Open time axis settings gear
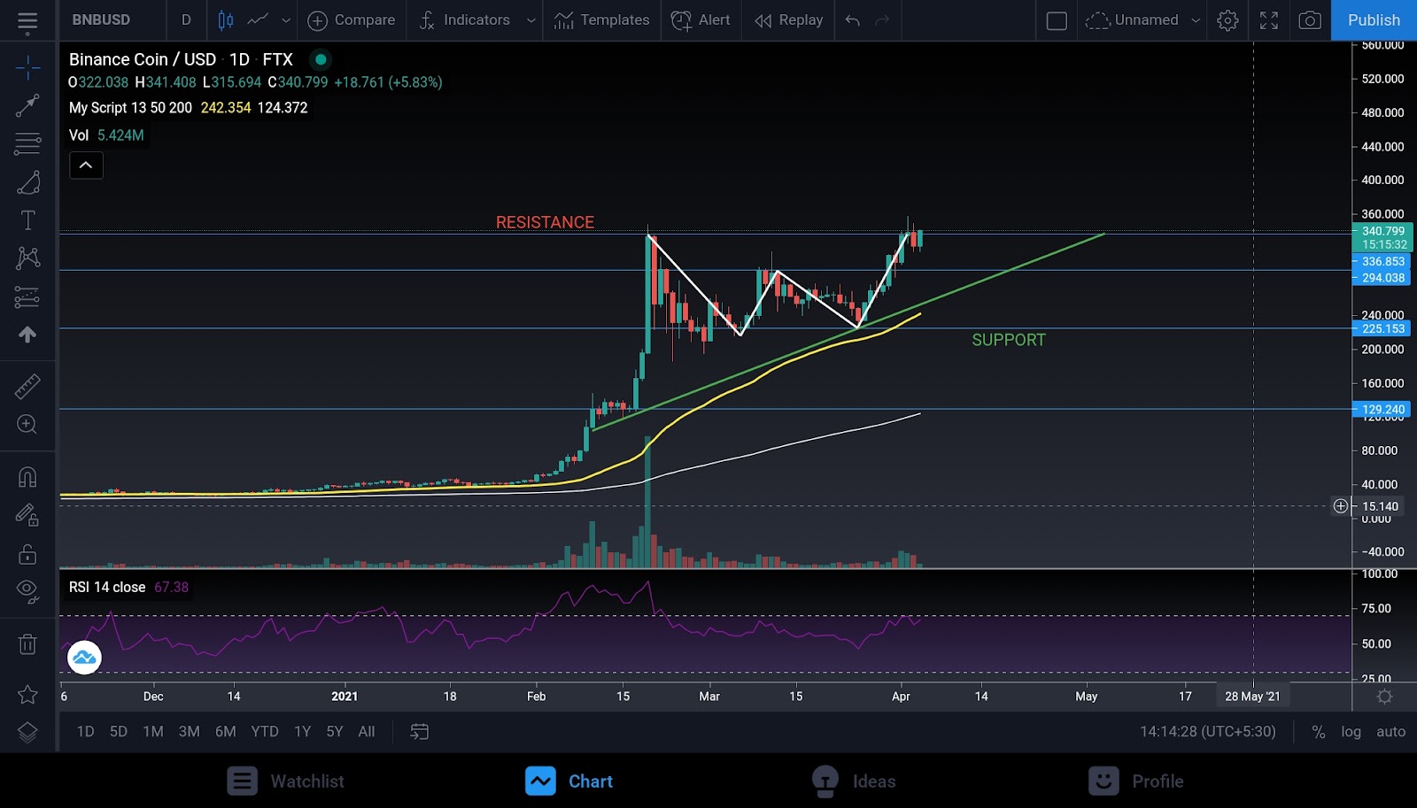The image size is (1417, 808). pos(1384,696)
